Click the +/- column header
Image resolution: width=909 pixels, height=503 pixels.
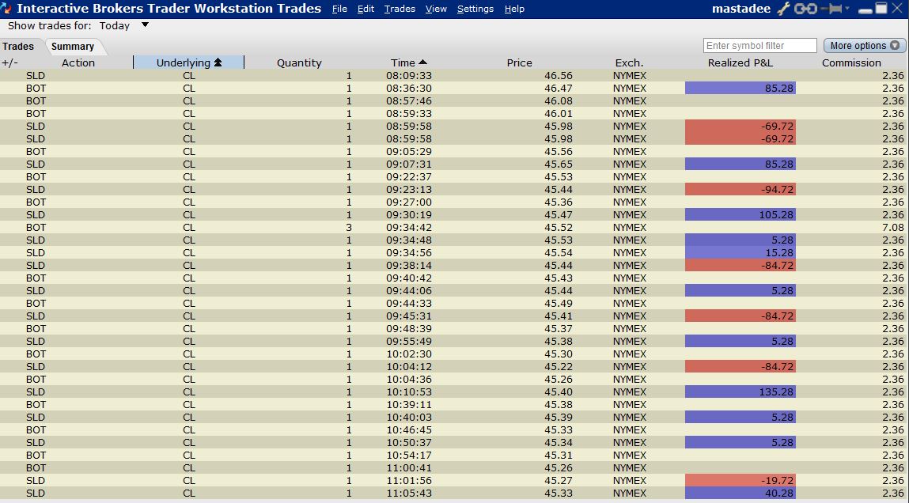(9, 62)
